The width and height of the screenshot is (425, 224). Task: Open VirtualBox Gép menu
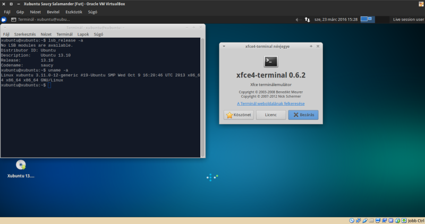[x=20, y=12]
